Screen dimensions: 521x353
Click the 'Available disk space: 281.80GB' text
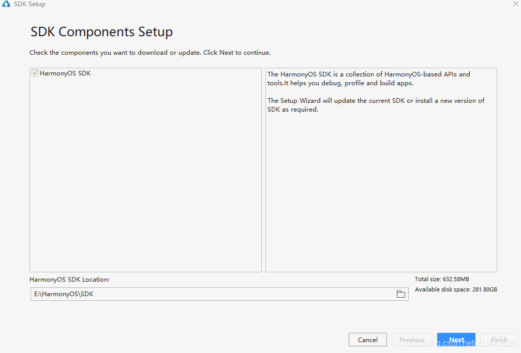456,289
